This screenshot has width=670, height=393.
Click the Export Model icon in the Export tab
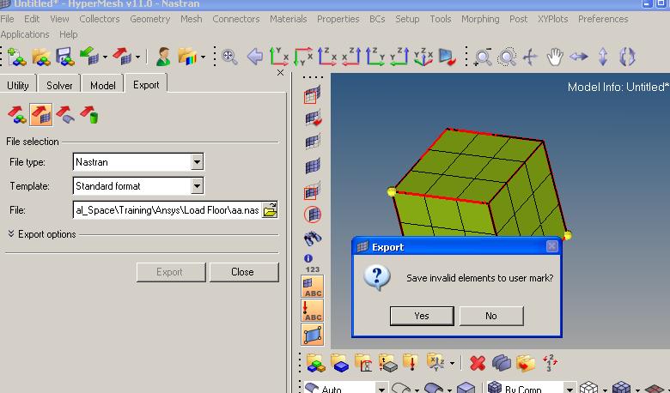click(16, 115)
